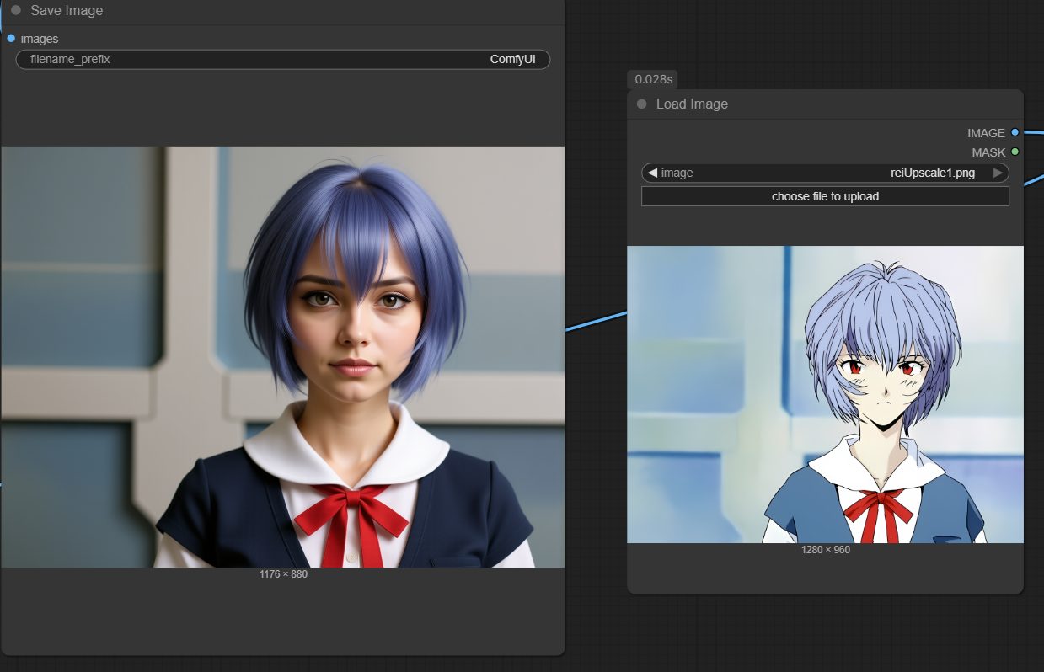Image resolution: width=1044 pixels, height=672 pixels.
Task: Select the Load Image node title
Action: coord(692,104)
